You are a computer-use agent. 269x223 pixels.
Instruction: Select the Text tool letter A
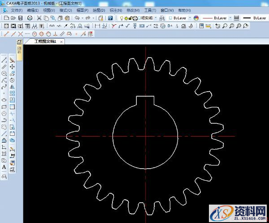point(4,167)
